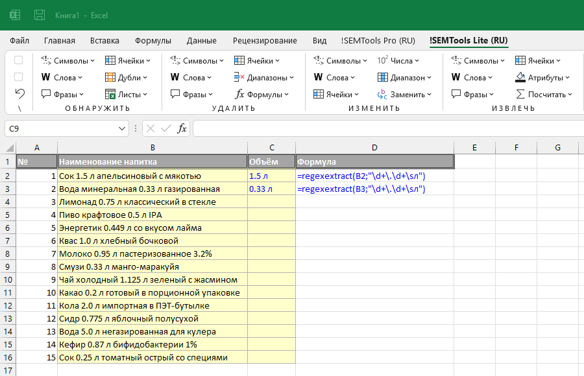Screen dimensions: 584x376
Task: Select header cell 'Формула'
Action: 374,161
